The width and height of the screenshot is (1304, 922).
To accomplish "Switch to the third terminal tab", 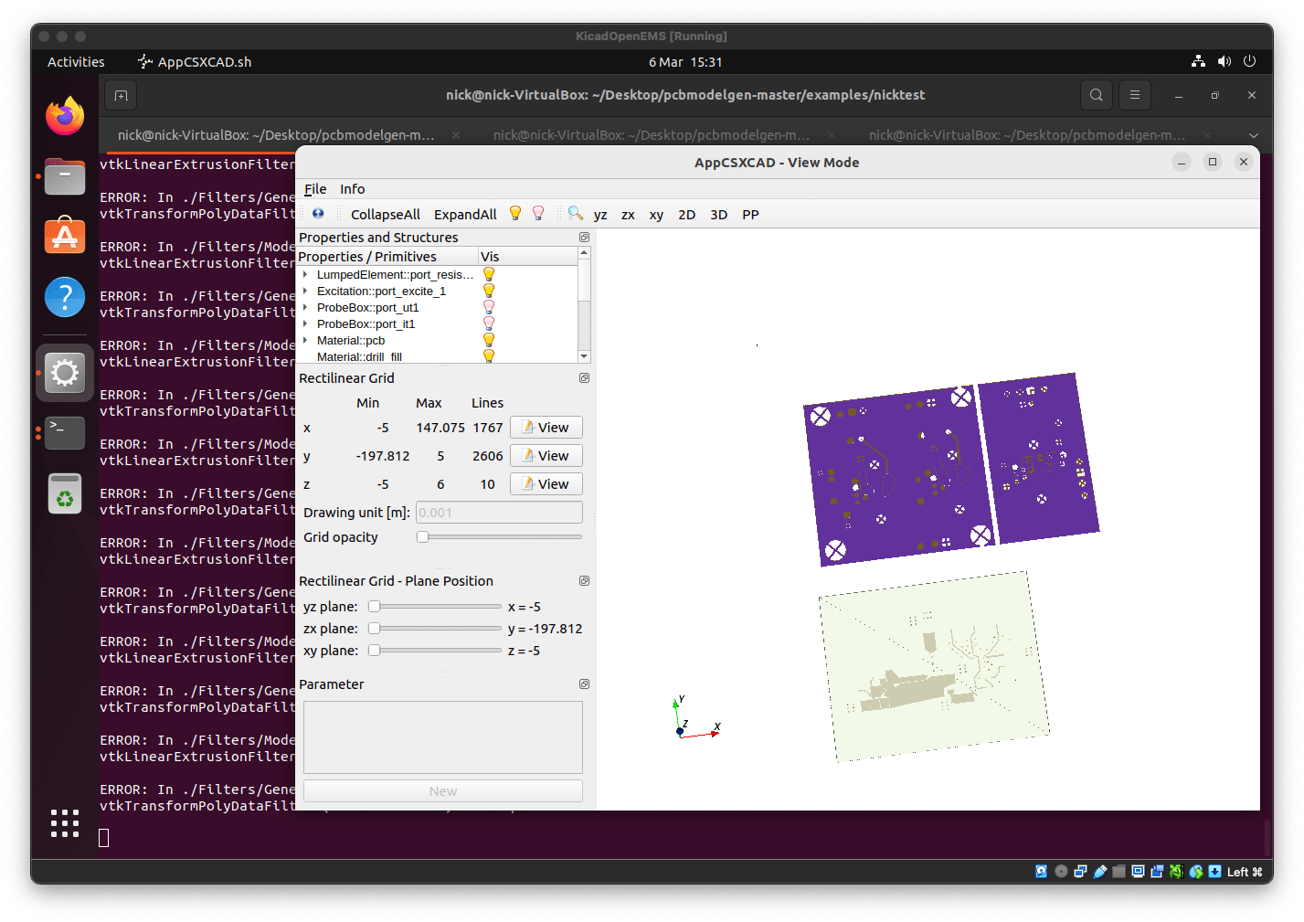I will click(1027, 135).
